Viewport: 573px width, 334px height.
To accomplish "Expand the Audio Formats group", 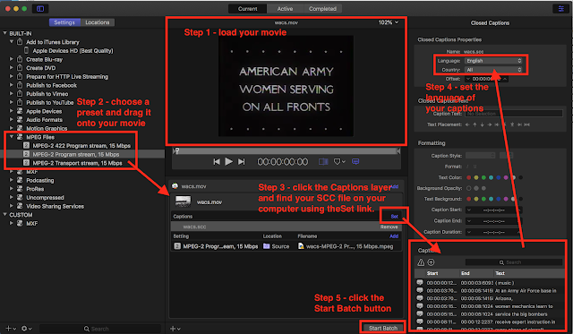I will 12,119.
